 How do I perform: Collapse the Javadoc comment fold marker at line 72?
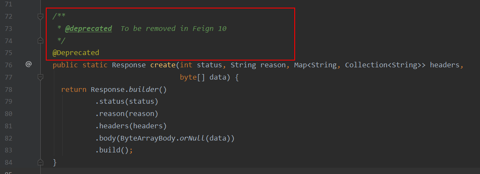[40, 17]
